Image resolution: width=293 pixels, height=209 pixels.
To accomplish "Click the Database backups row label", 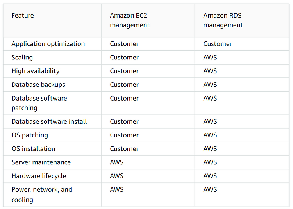I will [38, 85].
